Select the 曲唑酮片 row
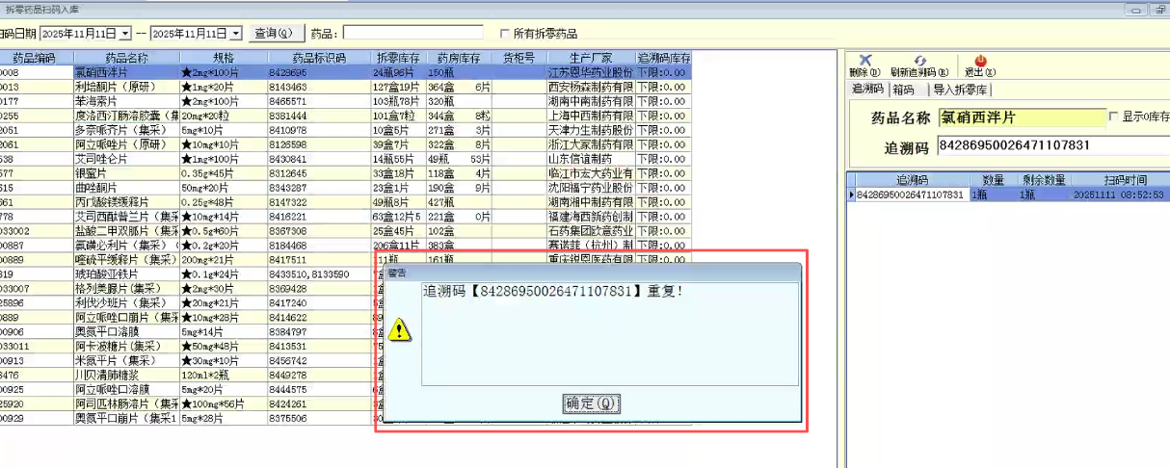1170x468 pixels. coord(346,188)
